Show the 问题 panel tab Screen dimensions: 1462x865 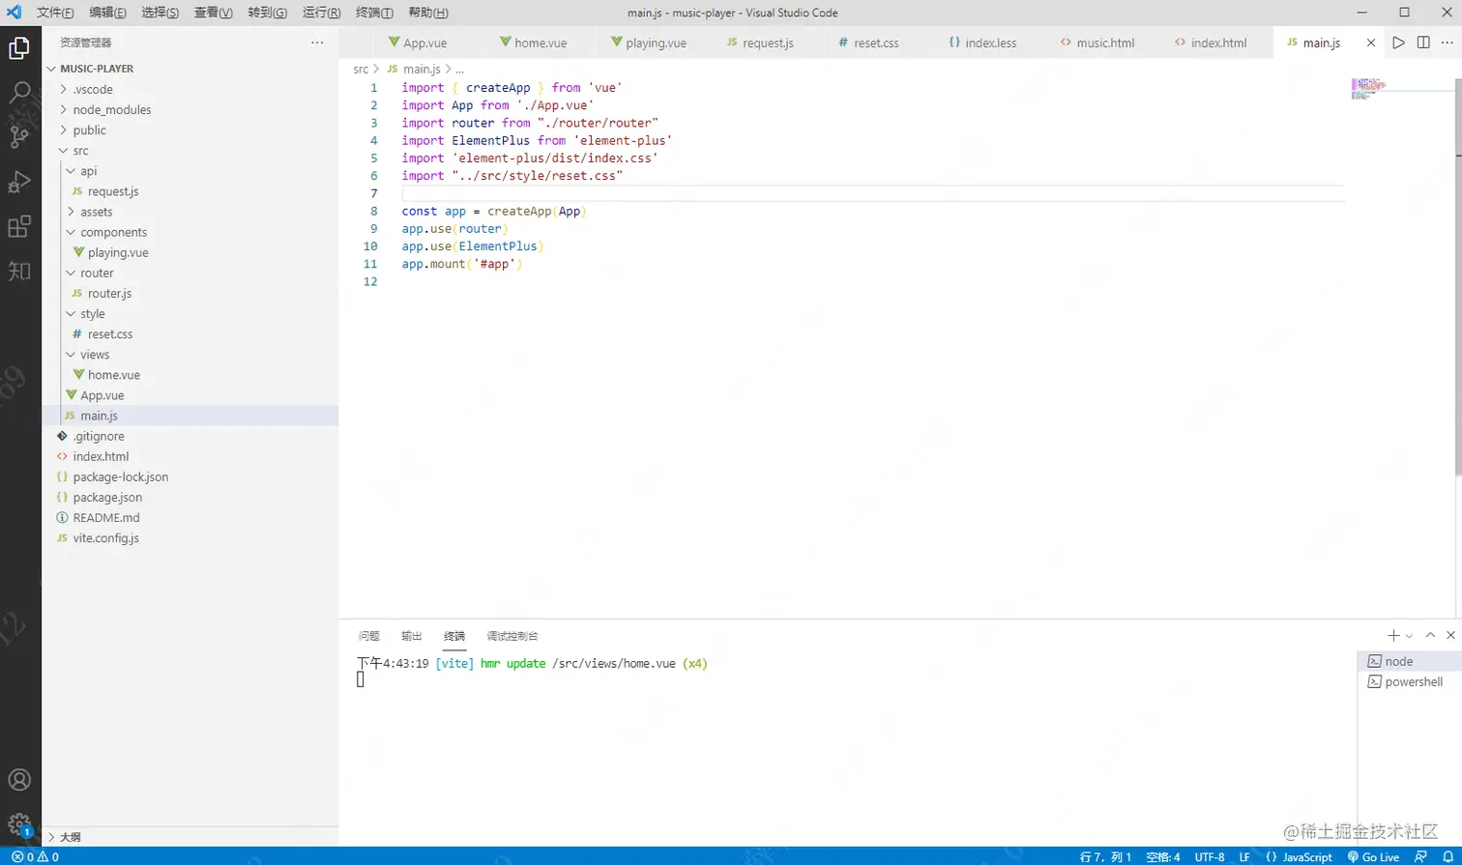click(368, 636)
